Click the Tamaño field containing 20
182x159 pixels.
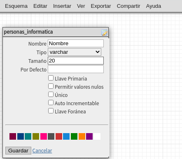pos(76,61)
